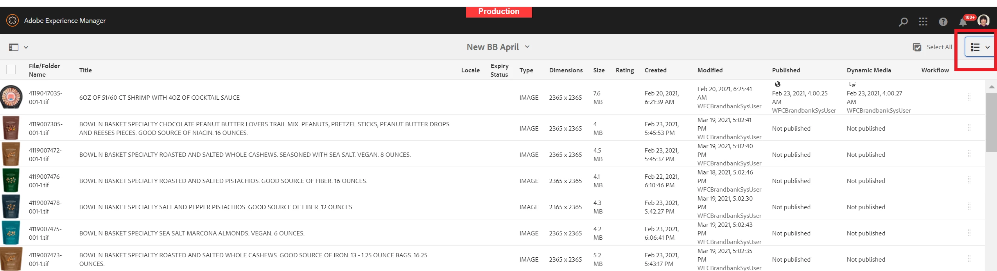Grab the reorder handle for 4119007473 row
997x271 pixels.
969,258
